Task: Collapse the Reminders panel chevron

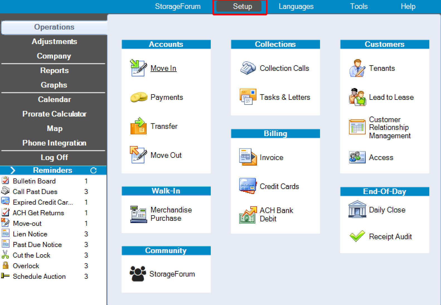Action: pyautogui.click(x=13, y=170)
